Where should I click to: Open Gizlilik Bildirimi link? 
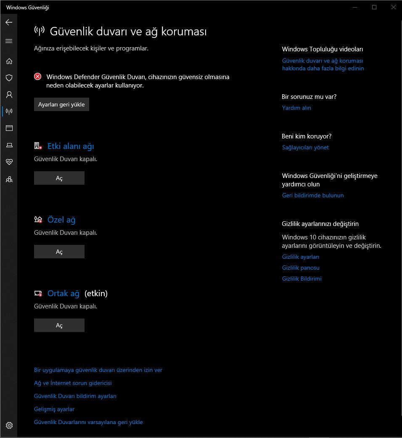(x=302, y=279)
